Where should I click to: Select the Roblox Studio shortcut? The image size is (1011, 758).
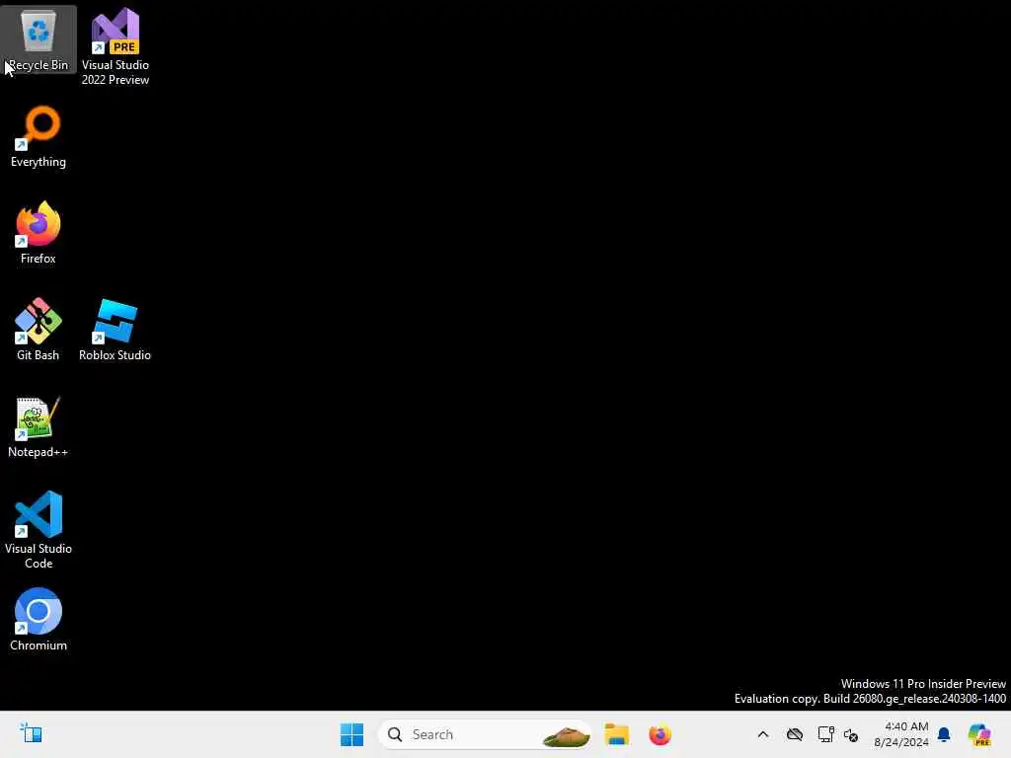[115, 330]
